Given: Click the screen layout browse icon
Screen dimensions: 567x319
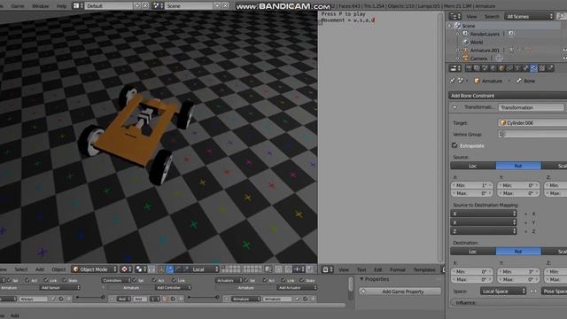Looking at the screenshot, I should point(78,6).
